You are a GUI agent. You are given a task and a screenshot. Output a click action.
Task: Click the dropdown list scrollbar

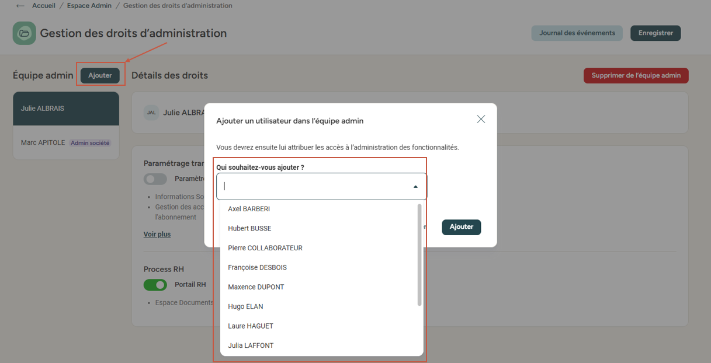pos(419,254)
